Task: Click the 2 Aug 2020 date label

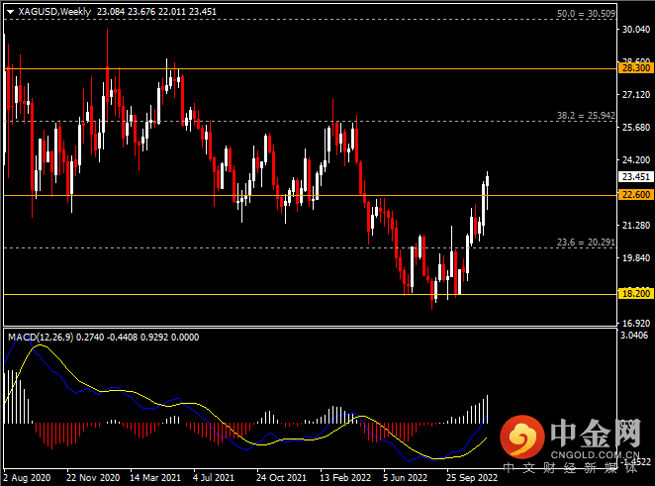Action: (29, 477)
